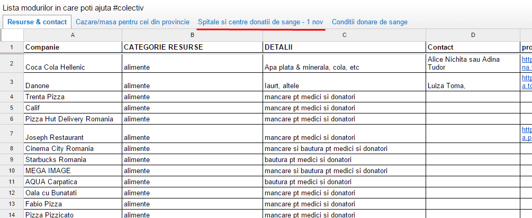532x218 pixels.
Task: Select the Trenta Pizza cell
Action: tap(73, 97)
